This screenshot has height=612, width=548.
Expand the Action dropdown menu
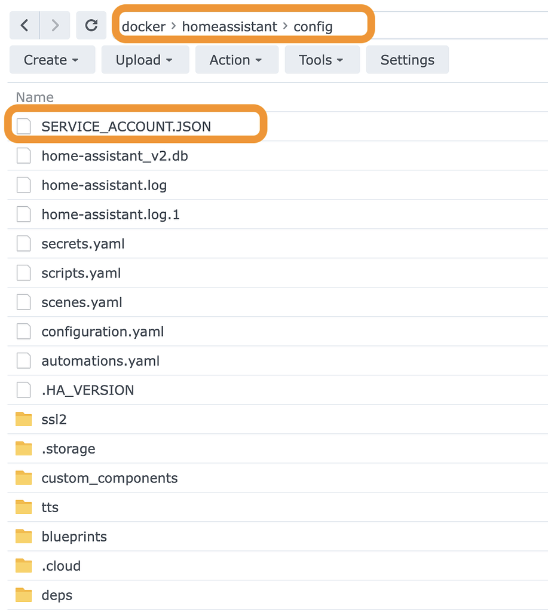(x=236, y=60)
